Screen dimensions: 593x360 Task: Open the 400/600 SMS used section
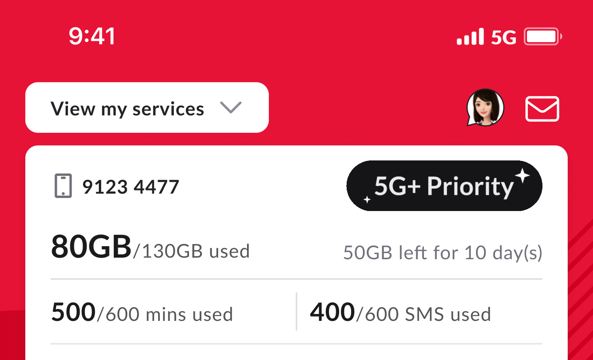pos(400,313)
